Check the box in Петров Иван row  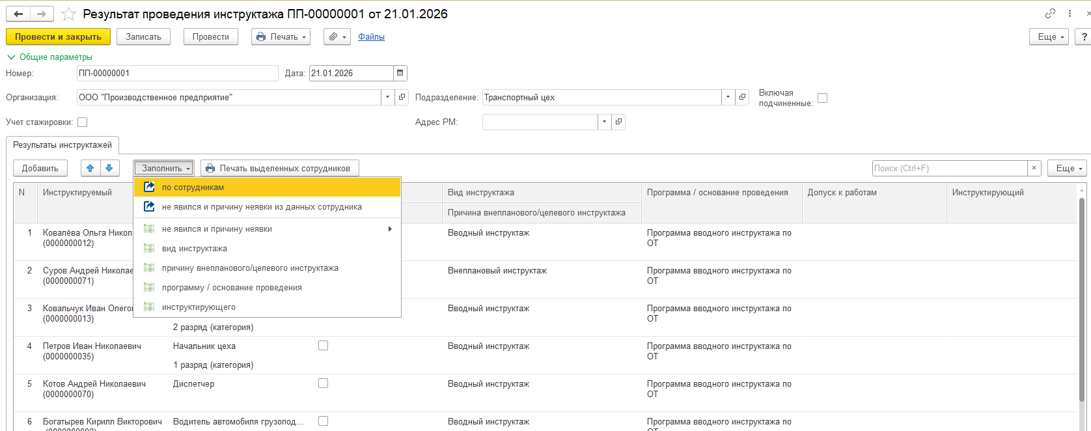(x=323, y=346)
